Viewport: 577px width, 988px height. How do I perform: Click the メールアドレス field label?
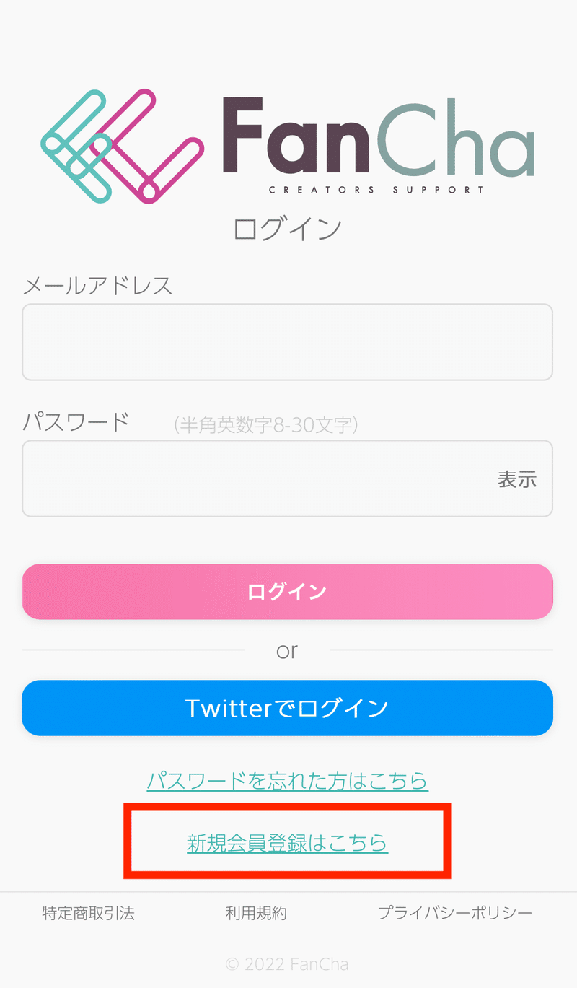pyautogui.click(x=97, y=286)
